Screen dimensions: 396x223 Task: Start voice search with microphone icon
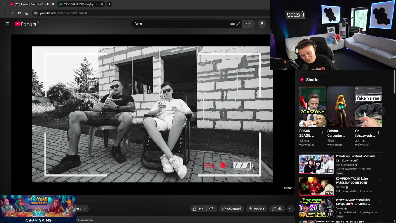(262, 24)
